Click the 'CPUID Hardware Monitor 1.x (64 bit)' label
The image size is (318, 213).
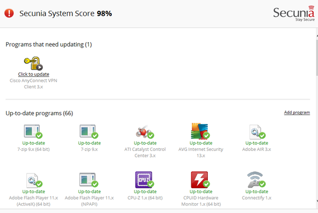(x=201, y=201)
